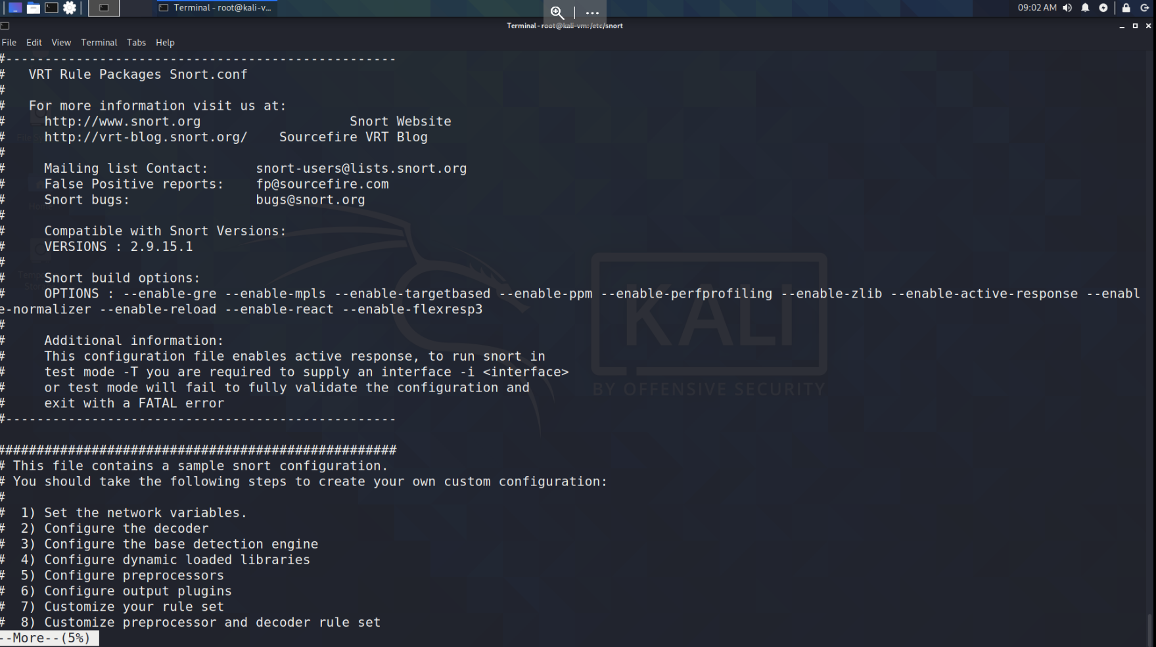The height and width of the screenshot is (647, 1156).
Task: Click the log out icon
Action: tap(1144, 8)
